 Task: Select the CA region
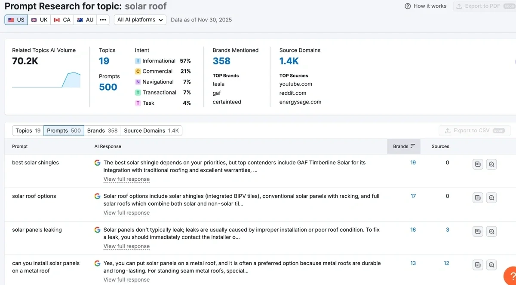[62, 19]
